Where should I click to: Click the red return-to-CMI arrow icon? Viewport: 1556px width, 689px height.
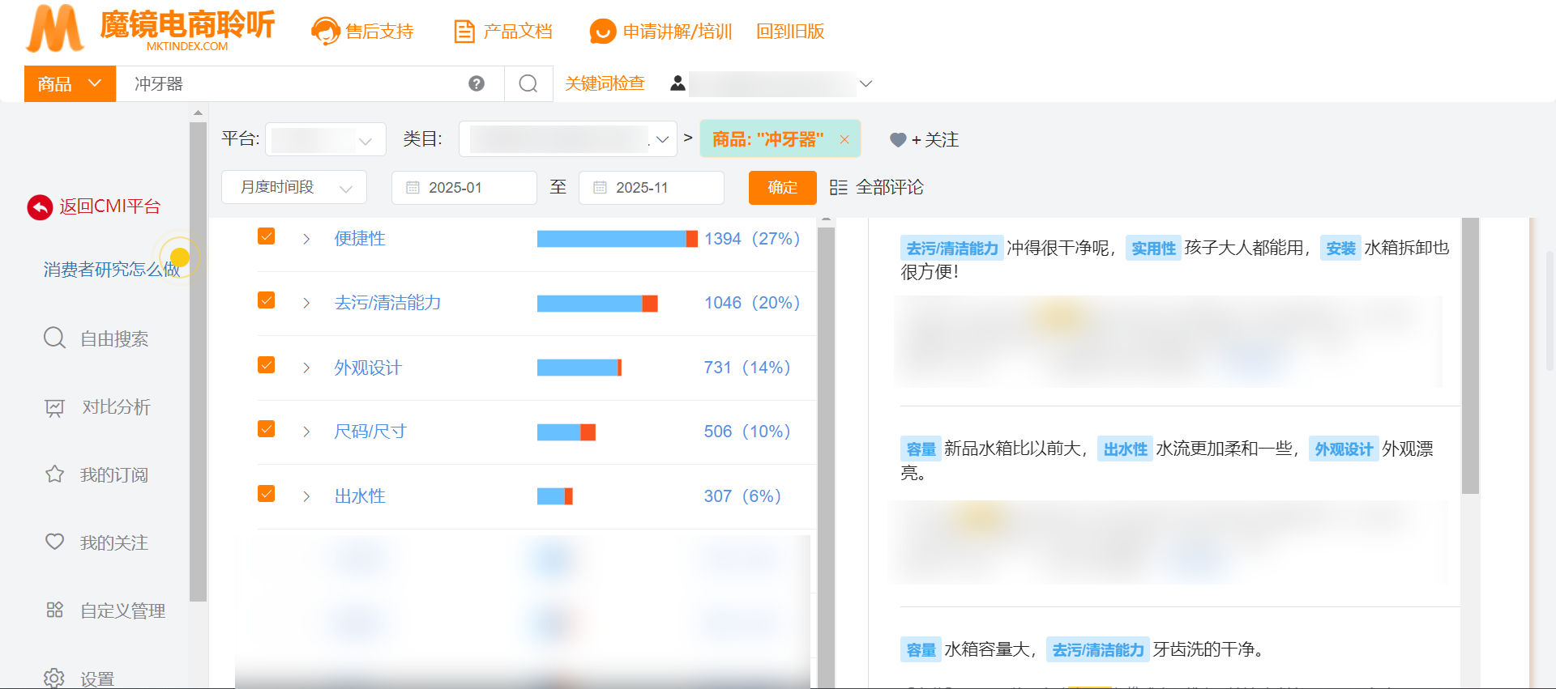[40, 207]
